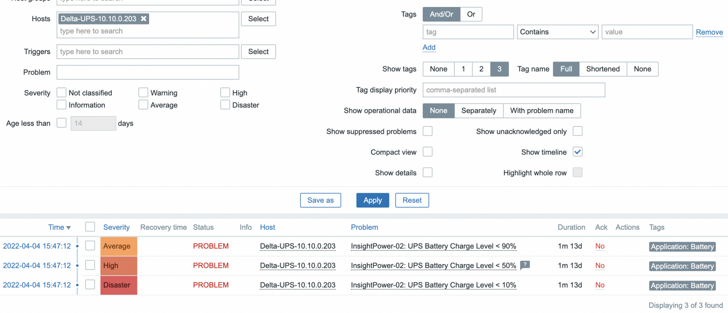Tick the Disaster severity checkbox

click(225, 104)
